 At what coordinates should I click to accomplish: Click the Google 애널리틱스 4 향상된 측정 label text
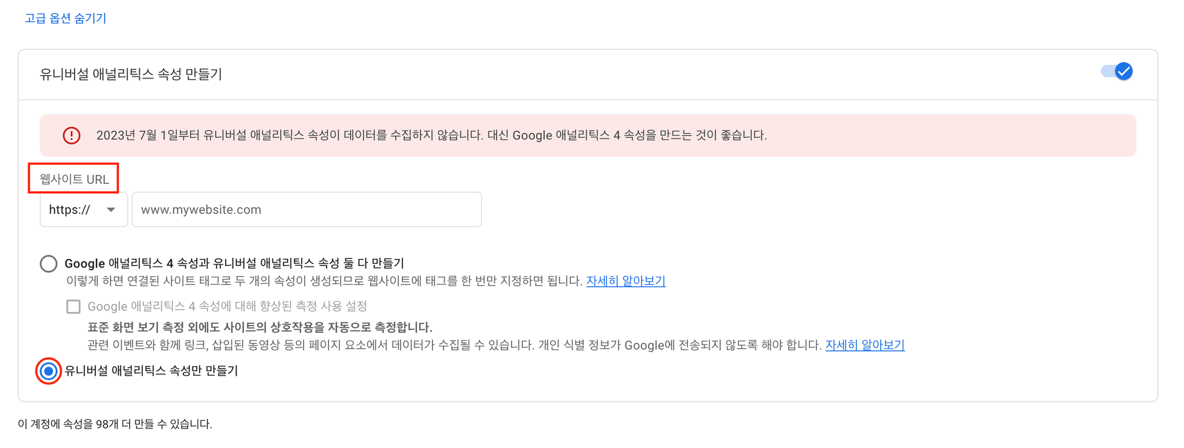point(227,306)
